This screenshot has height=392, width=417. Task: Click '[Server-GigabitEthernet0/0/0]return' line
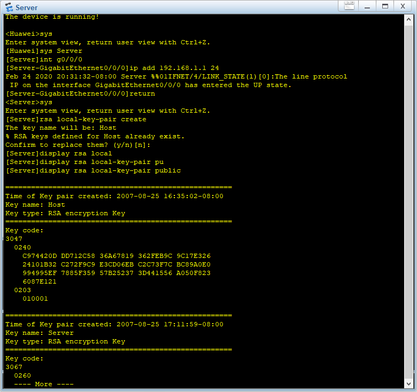(80, 94)
